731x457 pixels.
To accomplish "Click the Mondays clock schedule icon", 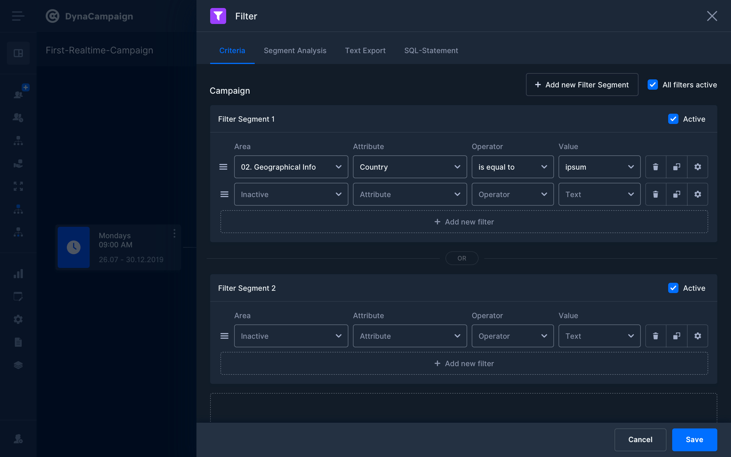I will click(x=74, y=247).
